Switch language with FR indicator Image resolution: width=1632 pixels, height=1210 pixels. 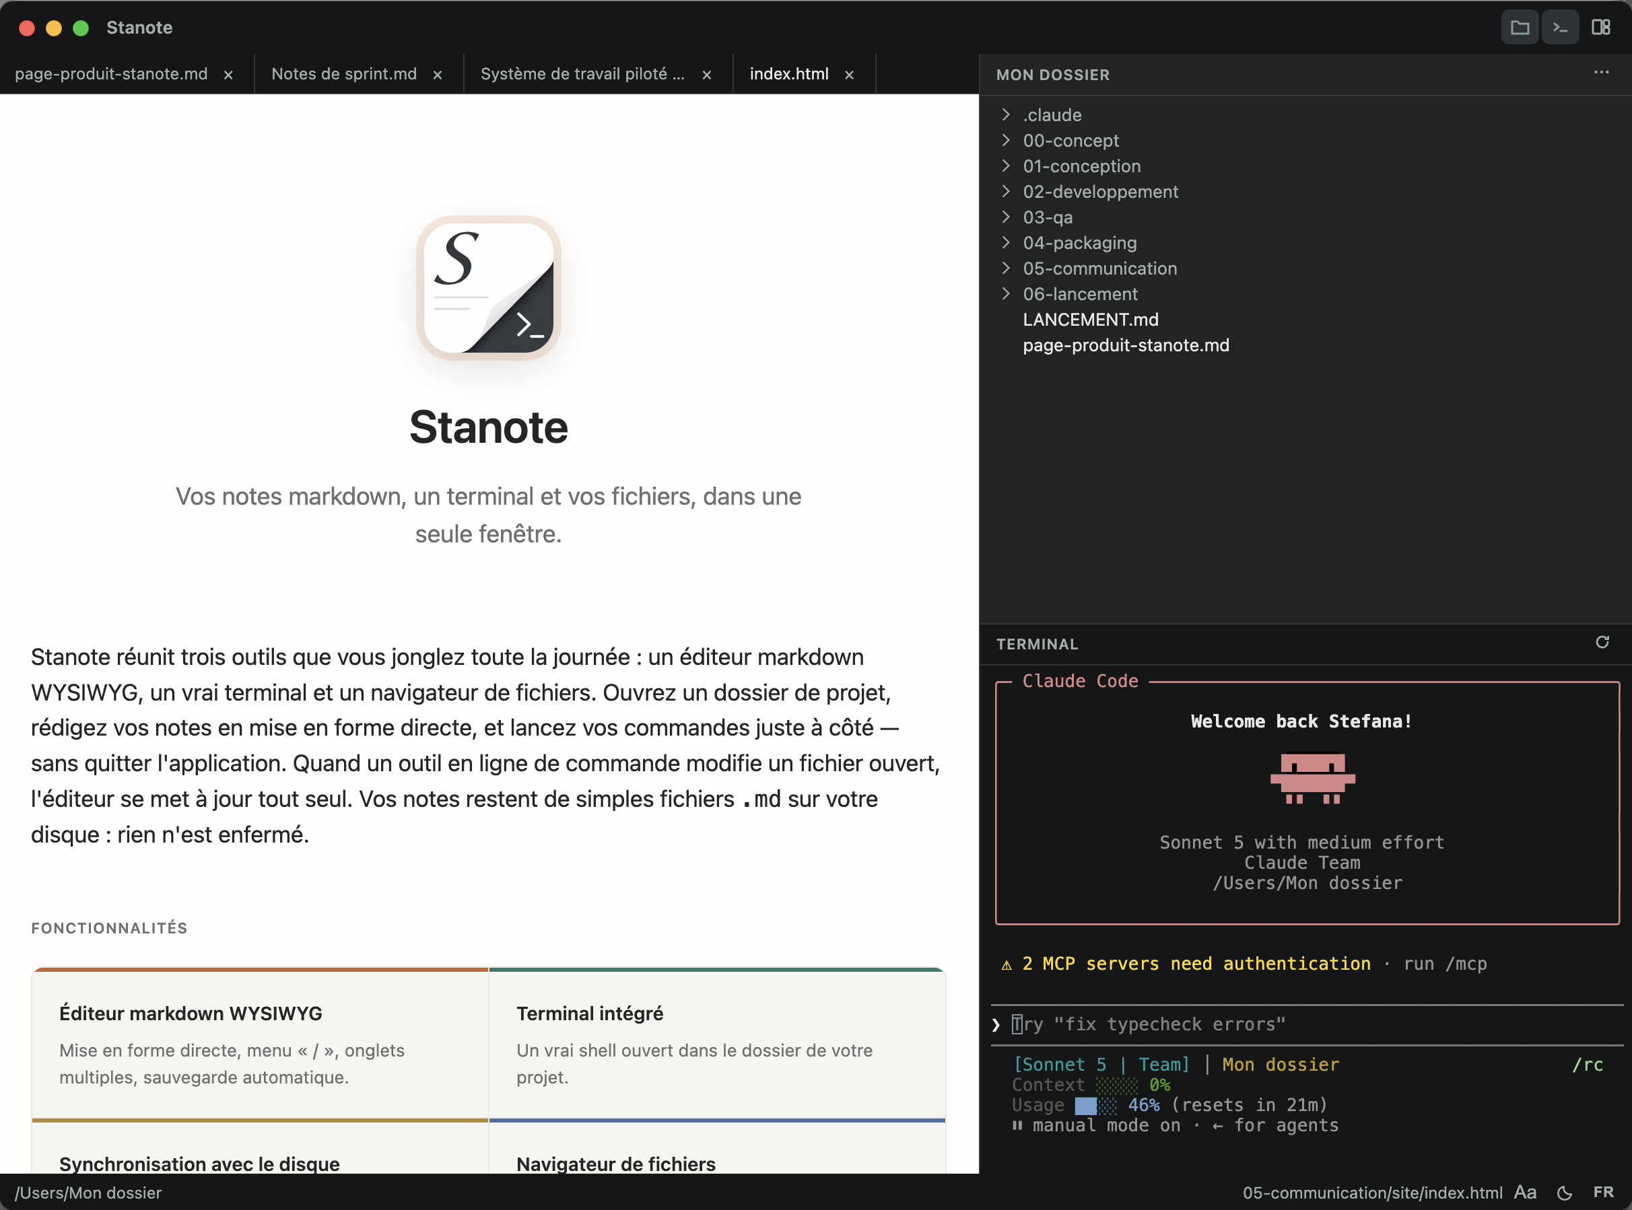1604,1193
